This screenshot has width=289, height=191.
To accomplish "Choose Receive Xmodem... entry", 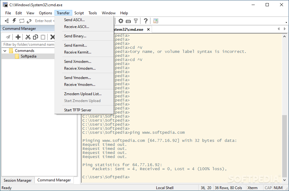I will click(84, 68).
